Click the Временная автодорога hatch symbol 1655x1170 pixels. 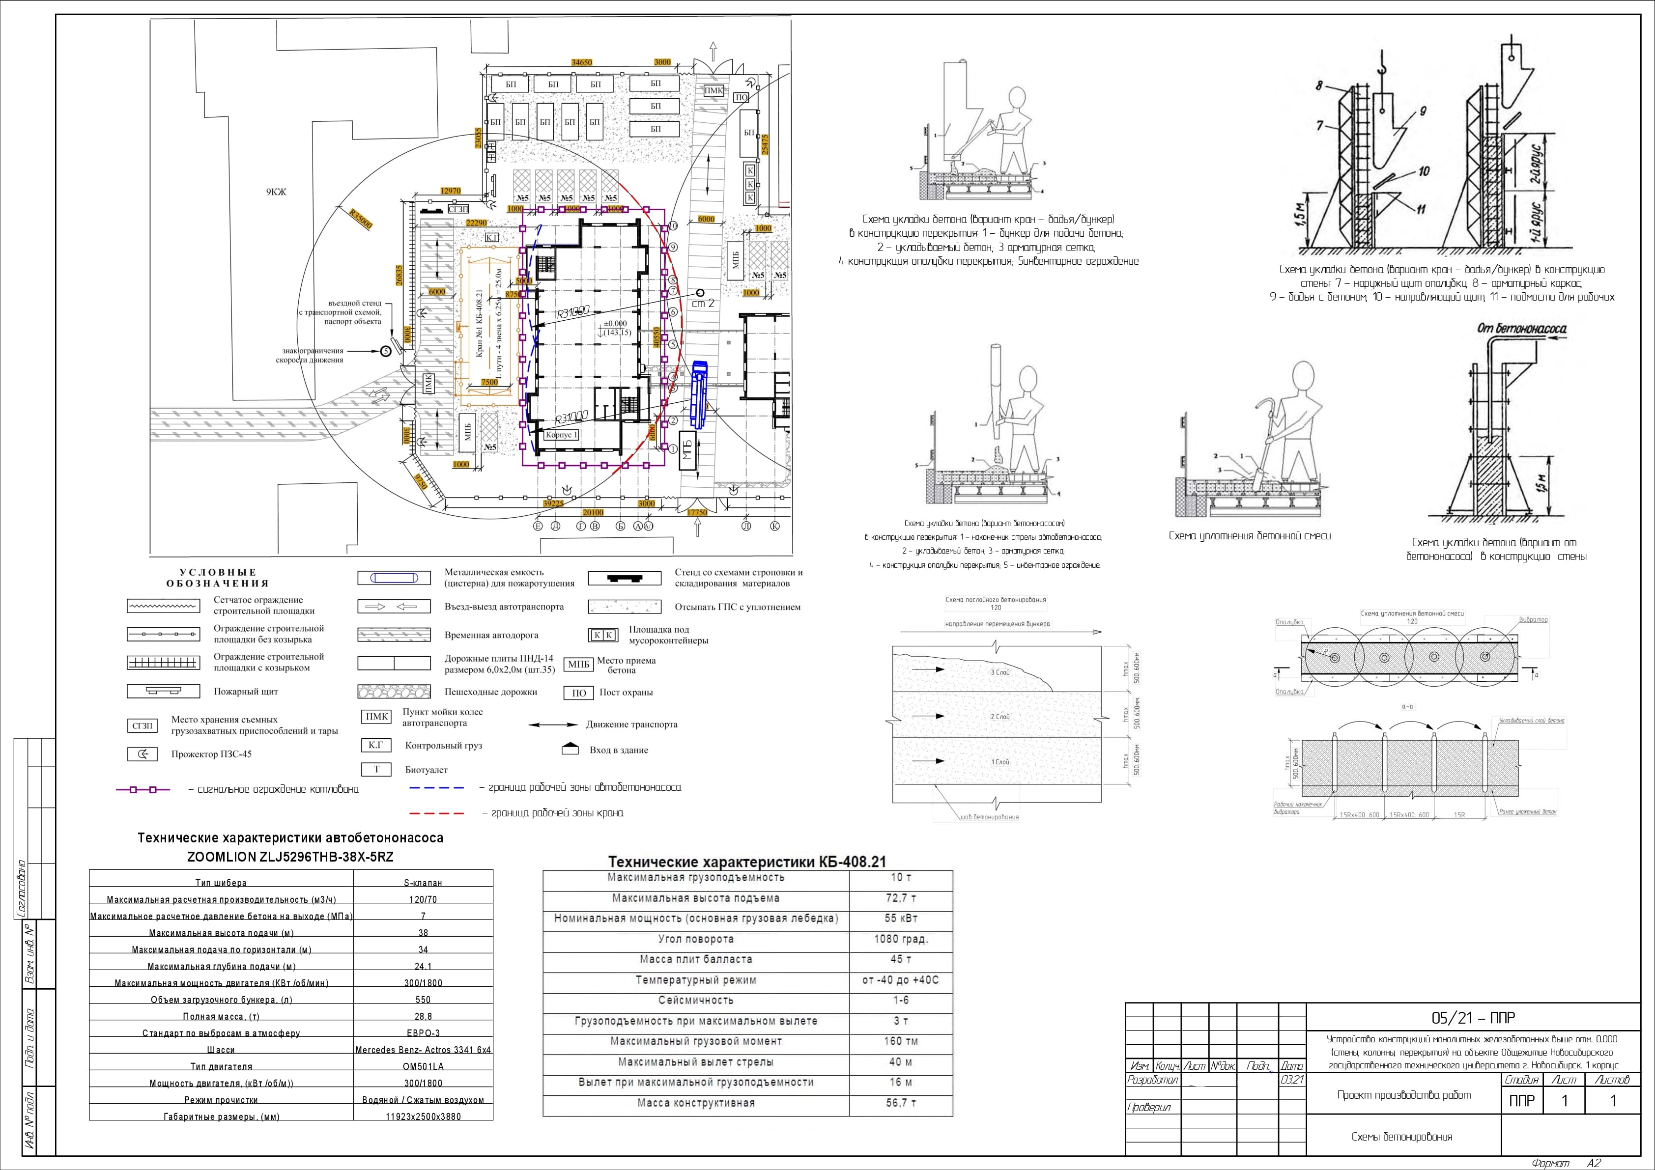coord(394,635)
